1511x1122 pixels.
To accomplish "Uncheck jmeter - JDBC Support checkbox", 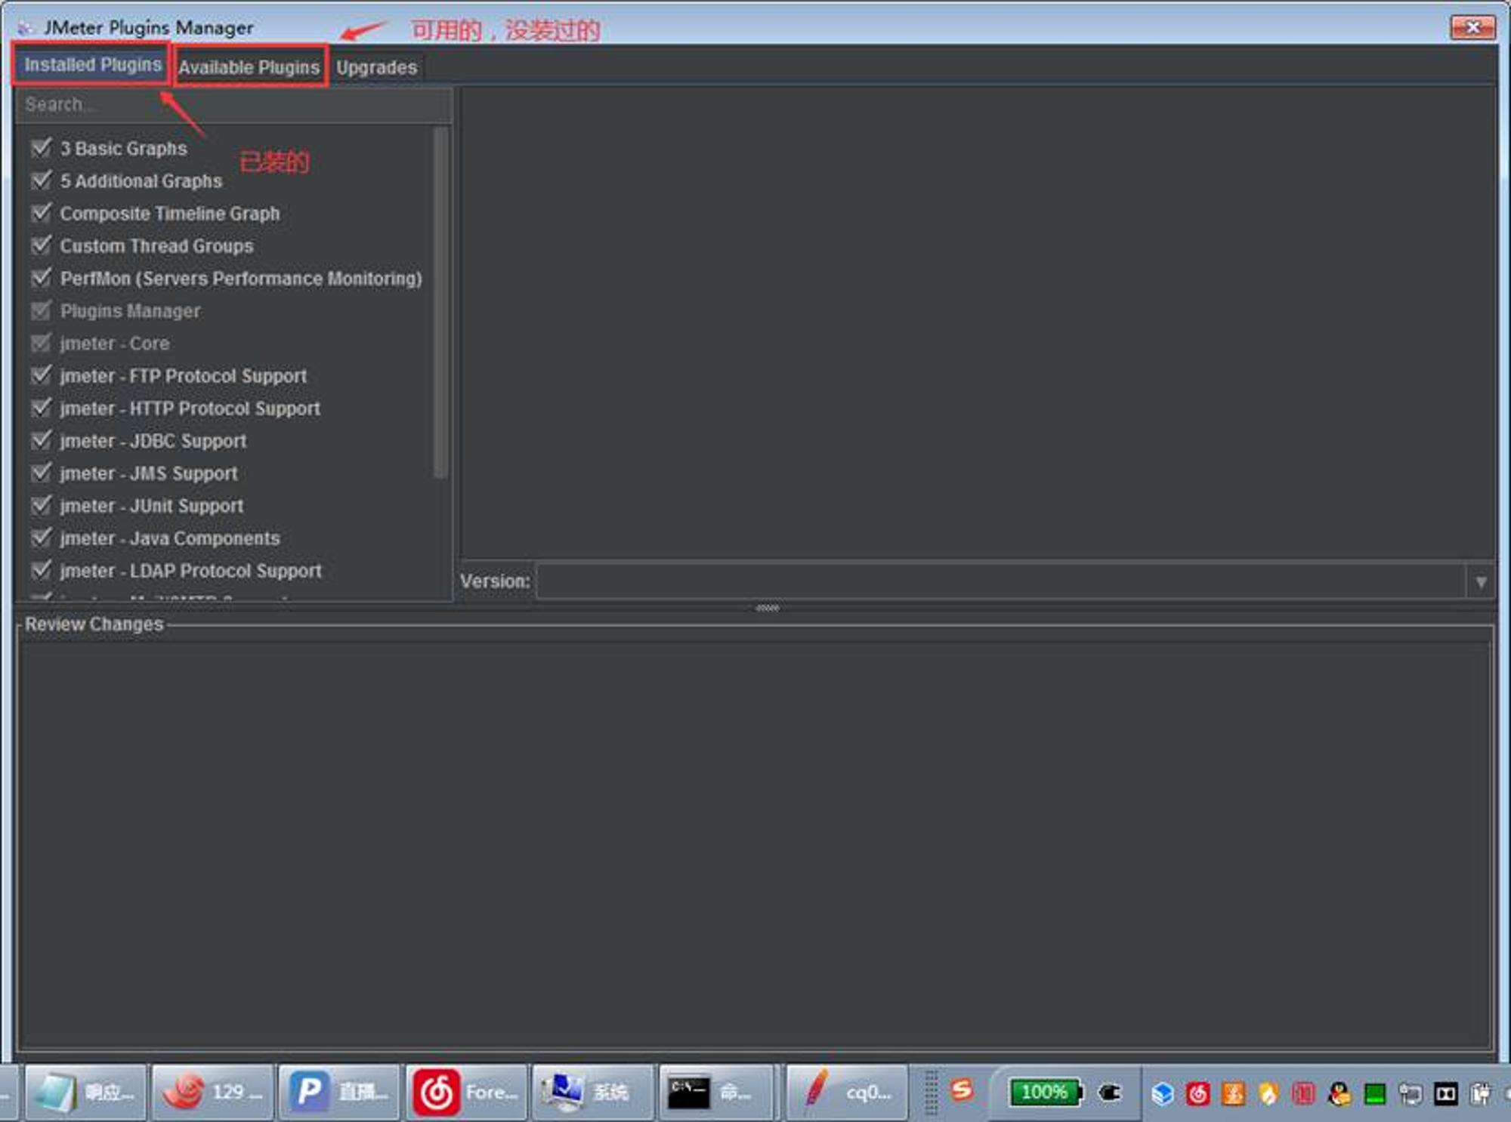I will click(x=42, y=440).
